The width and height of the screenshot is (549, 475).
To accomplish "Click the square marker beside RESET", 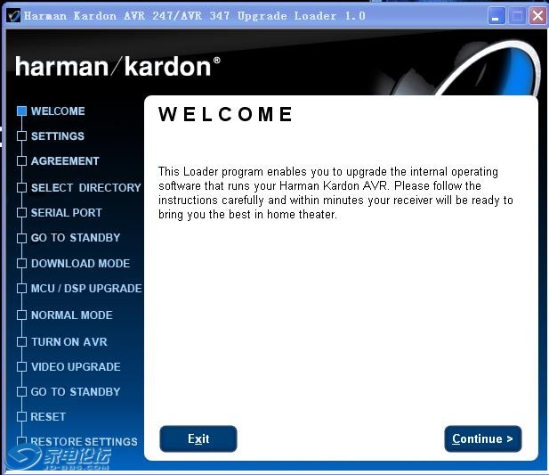I will coord(21,416).
